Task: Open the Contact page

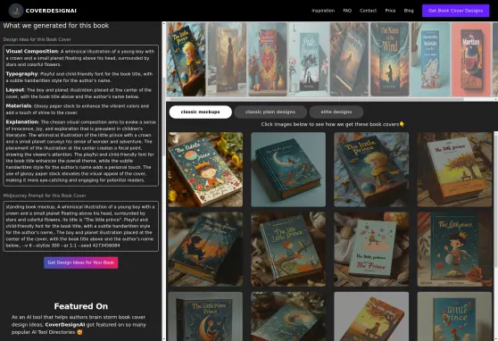Action: (368, 11)
